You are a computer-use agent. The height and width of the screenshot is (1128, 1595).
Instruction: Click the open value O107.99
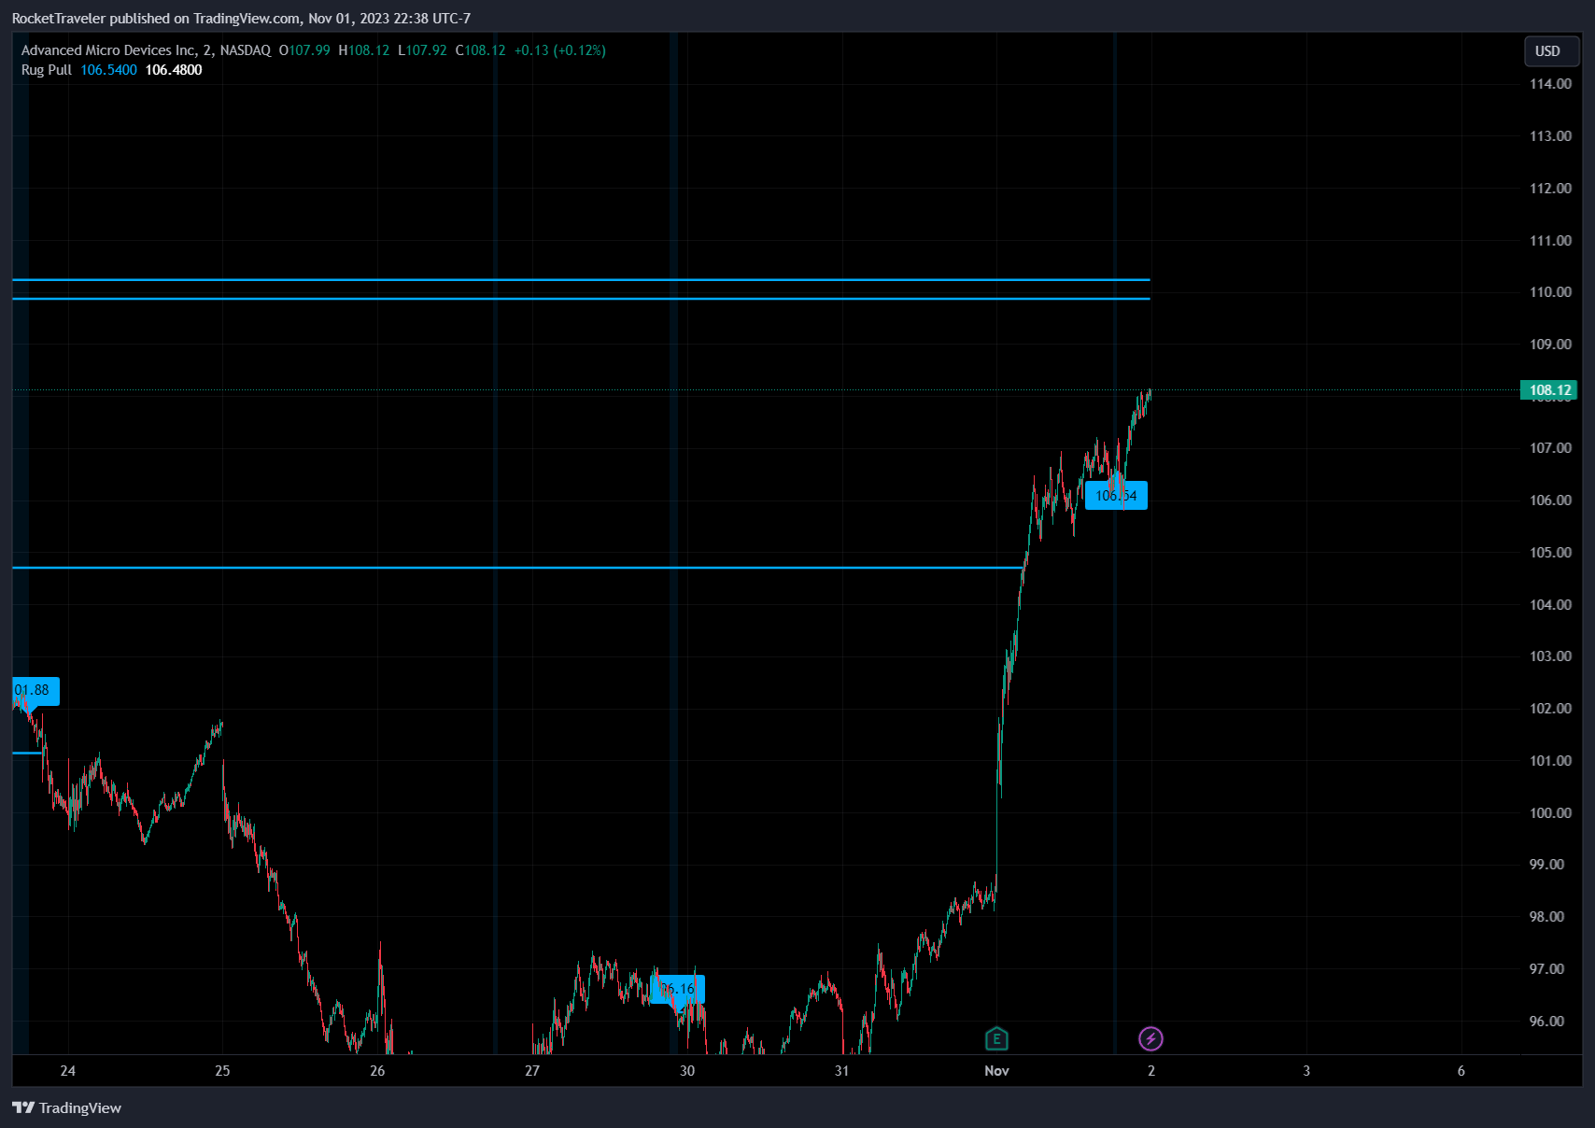click(x=304, y=50)
